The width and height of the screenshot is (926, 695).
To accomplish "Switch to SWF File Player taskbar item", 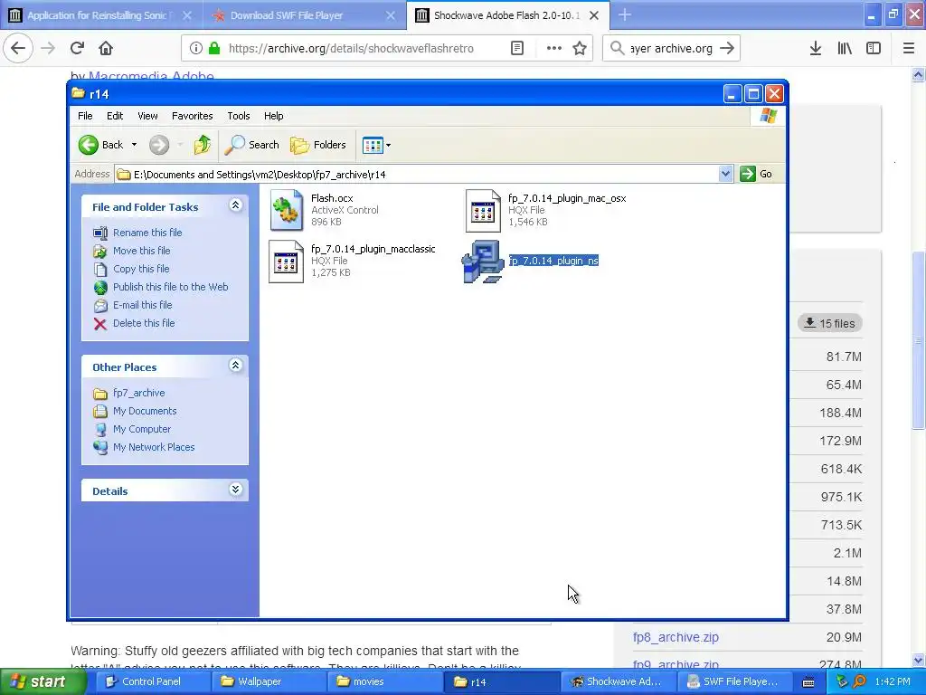I will [734, 681].
